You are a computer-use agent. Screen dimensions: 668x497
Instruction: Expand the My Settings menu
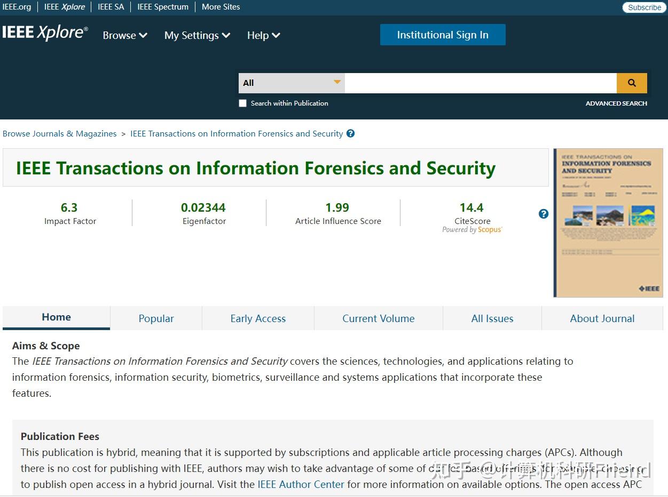pos(197,35)
